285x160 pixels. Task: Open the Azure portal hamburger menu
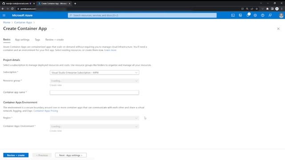click(4, 16)
